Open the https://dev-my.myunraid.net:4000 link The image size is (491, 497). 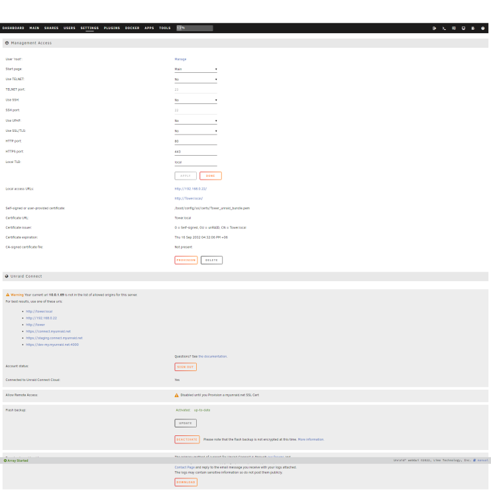tap(52, 345)
